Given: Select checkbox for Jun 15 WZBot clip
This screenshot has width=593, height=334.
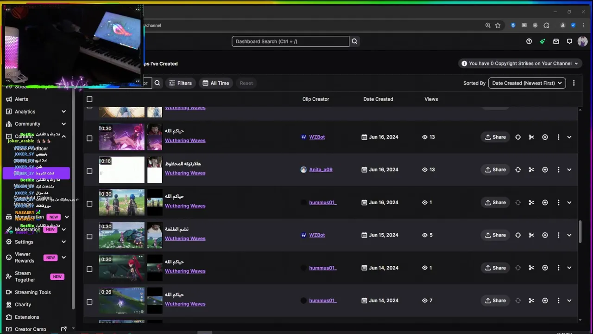Looking at the screenshot, I should click(x=89, y=237).
